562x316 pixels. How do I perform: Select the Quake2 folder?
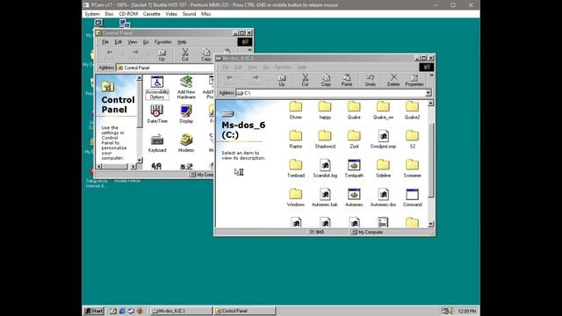(x=412, y=110)
